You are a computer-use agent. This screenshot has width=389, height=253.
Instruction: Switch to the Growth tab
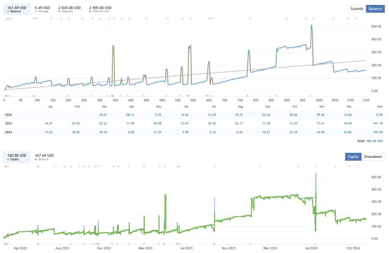[x=356, y=8]
